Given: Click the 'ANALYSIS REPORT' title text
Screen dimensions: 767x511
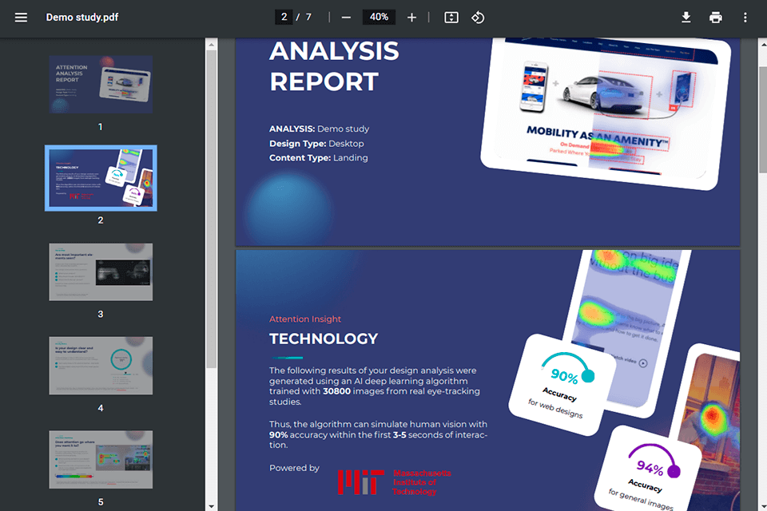Looking at the screenshot, I should [x=334, y=66].
